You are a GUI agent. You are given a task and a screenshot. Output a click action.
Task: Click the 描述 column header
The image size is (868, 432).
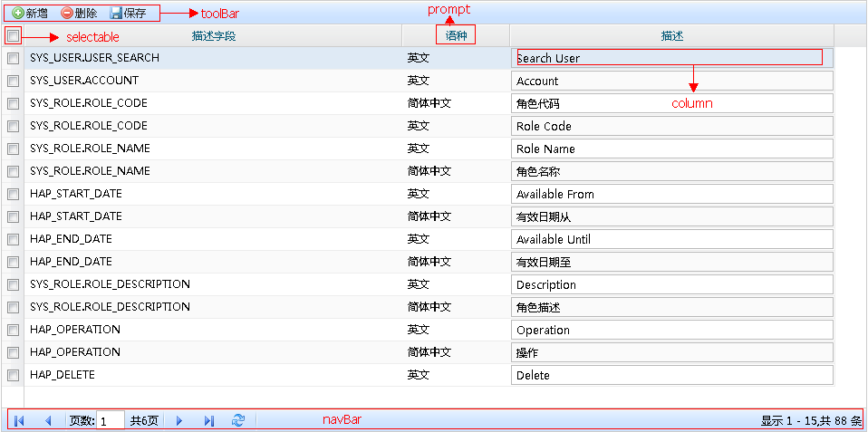click(x=671, y=36)
